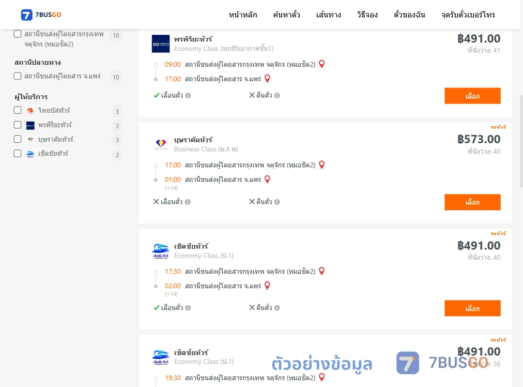Open หน้าหลัก in the top navigation
Screen dimensions: 523x387
point(243,15)
